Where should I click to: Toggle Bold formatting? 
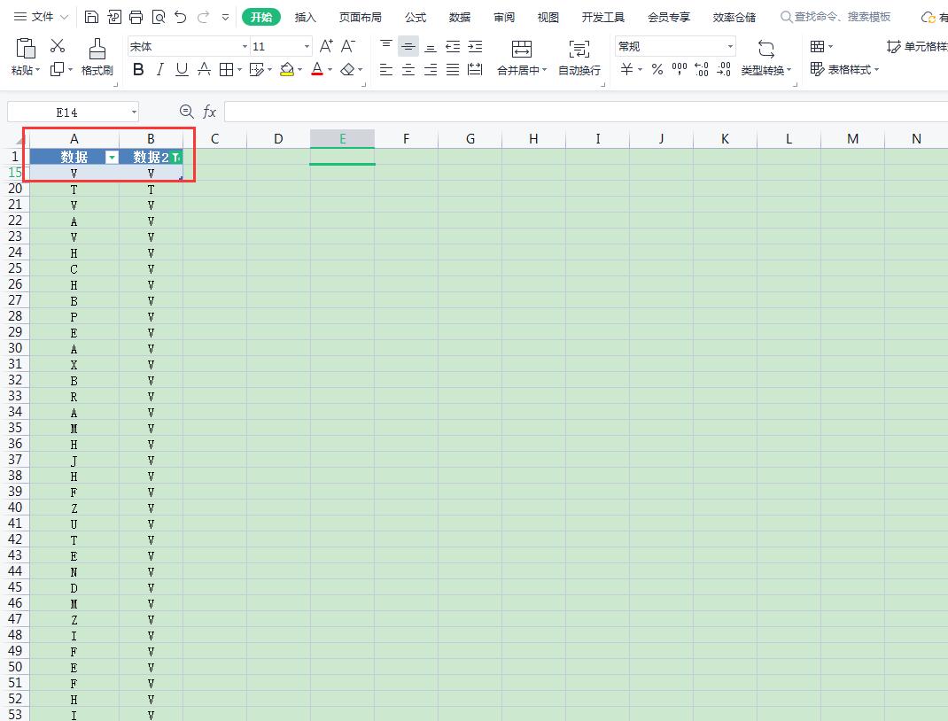(138, 69)
